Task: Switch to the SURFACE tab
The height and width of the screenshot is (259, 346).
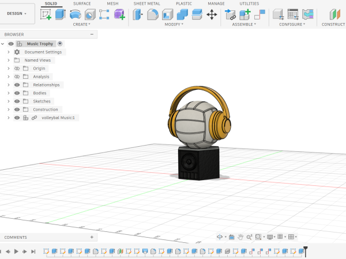Action: click(82, 4)
